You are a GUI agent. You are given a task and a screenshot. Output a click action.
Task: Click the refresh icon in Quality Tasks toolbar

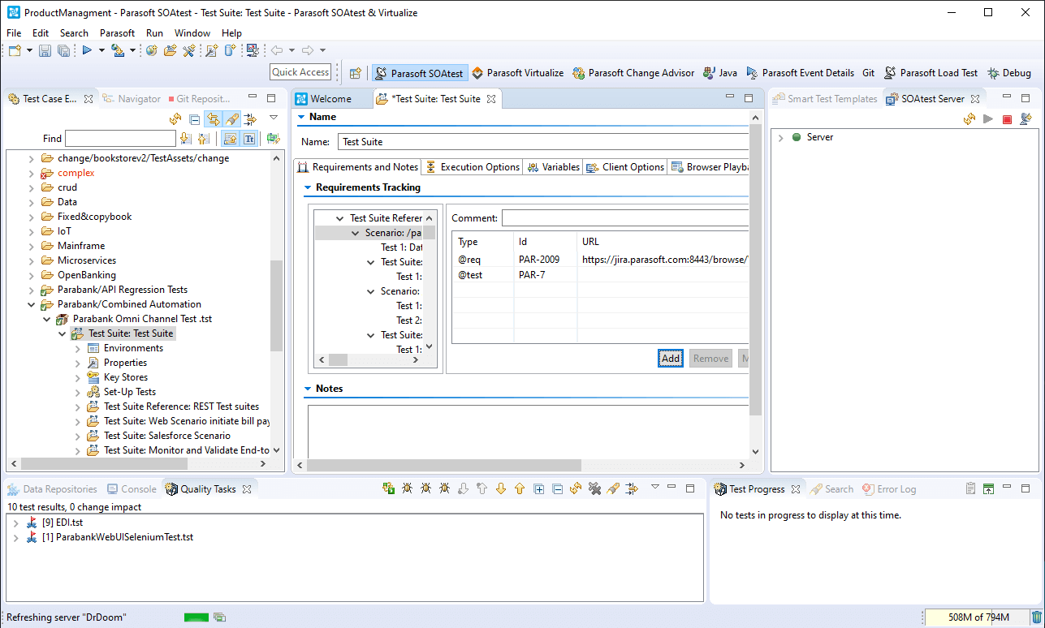pyautogui.click(x=576, y=488)
